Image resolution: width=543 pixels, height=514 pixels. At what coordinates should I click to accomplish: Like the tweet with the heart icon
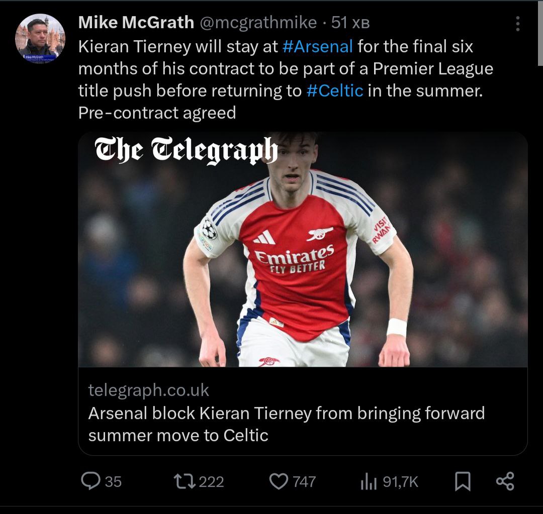(278, 481)
